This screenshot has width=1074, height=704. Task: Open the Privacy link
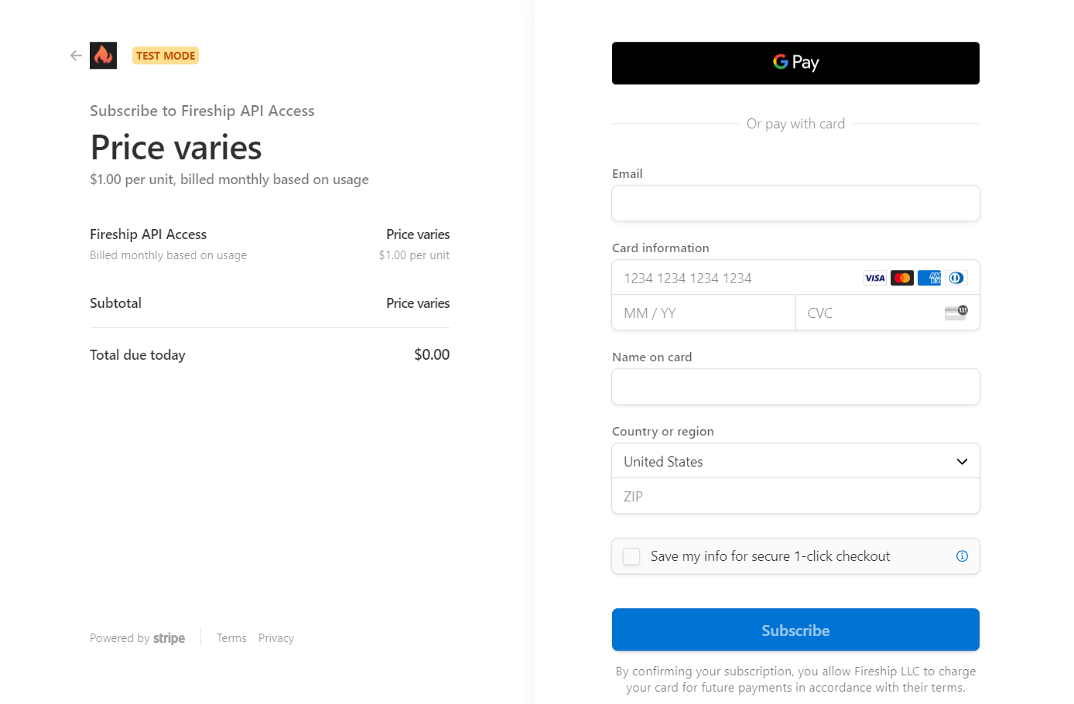tap(276, 637)
